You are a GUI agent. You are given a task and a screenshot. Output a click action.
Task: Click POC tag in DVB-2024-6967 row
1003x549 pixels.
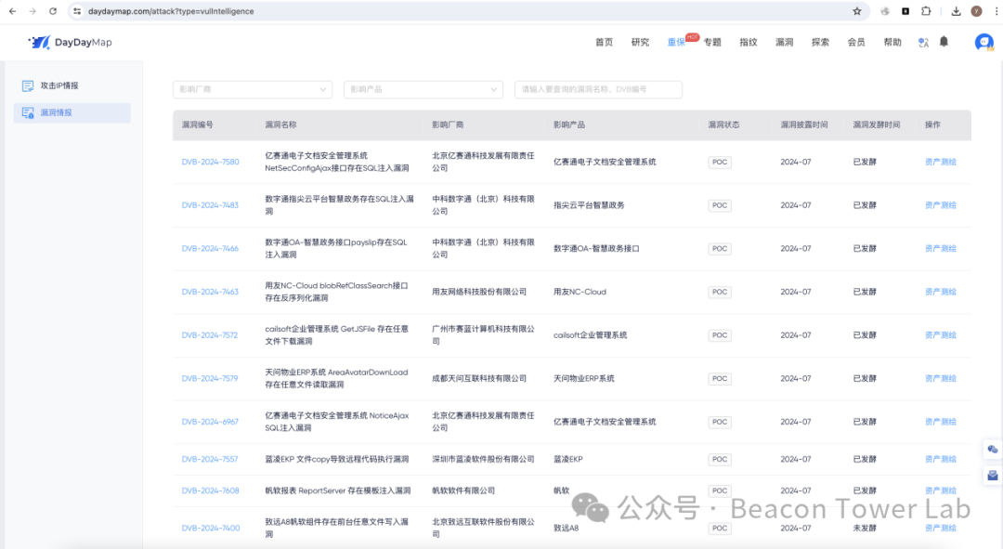(x=720, y=422)
